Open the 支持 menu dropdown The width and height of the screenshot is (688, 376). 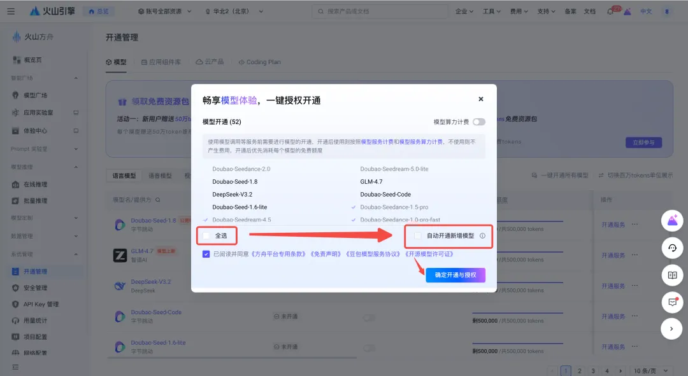[x=547, y=11]
